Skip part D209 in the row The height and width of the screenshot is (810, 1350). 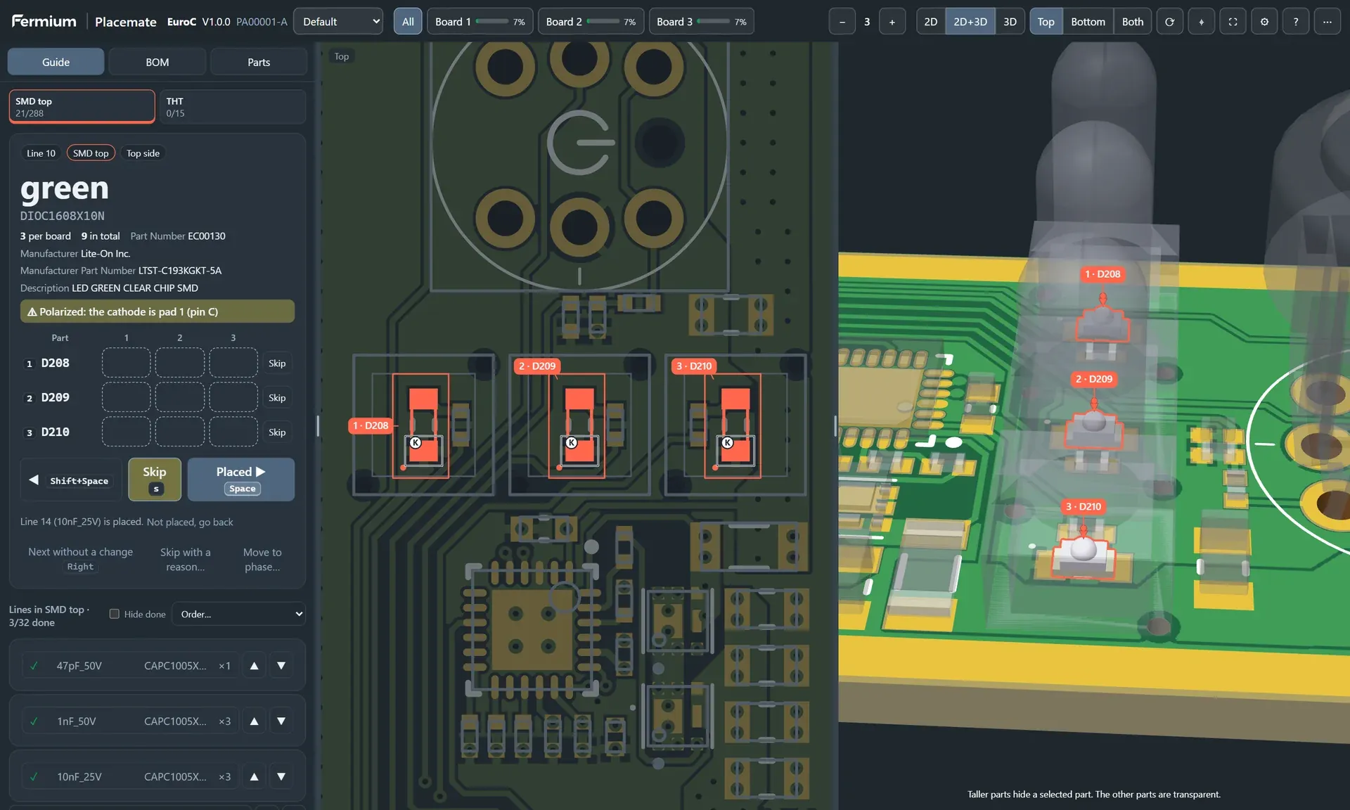coord(277,398)
